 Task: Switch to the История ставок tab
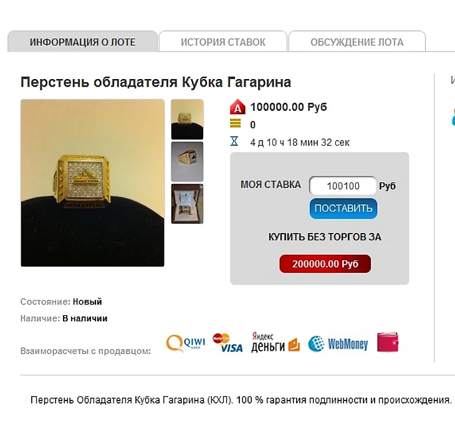(223, 42)
